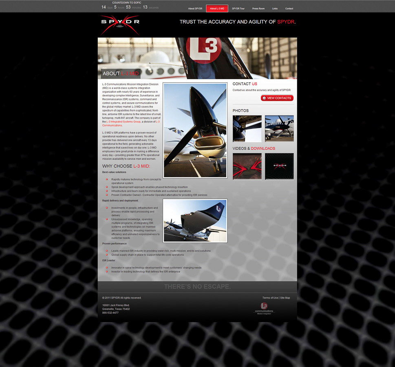Click the 'ISR Leader' subheading

108,261
